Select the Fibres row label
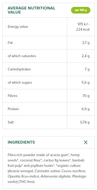This screenshot has height=190, width=97. [x=12, y=96]
